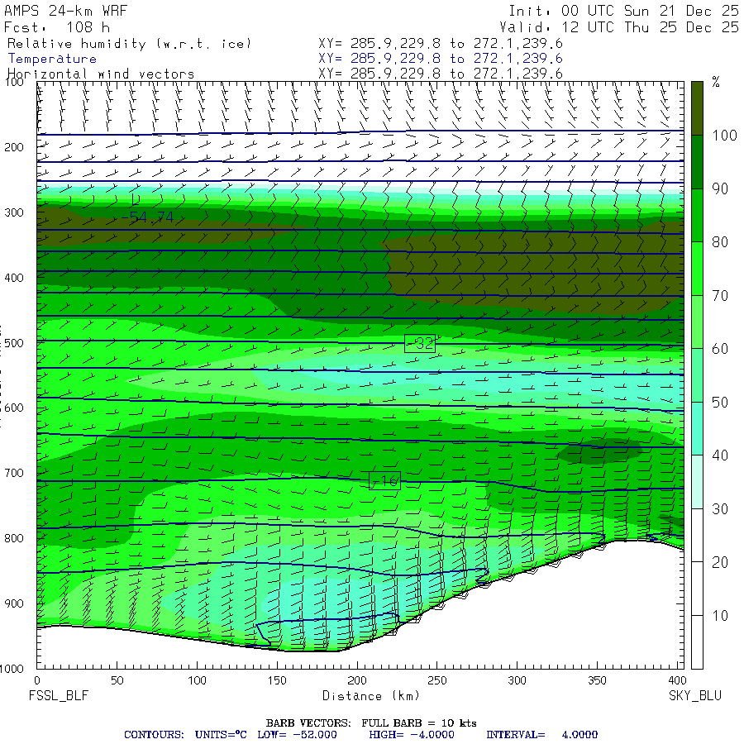Click the blue 'Temperature' legend label

point(52,59)
